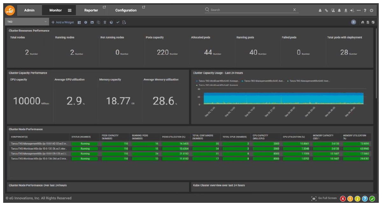Click the orange major alert status icon

(x=350, y=199)
